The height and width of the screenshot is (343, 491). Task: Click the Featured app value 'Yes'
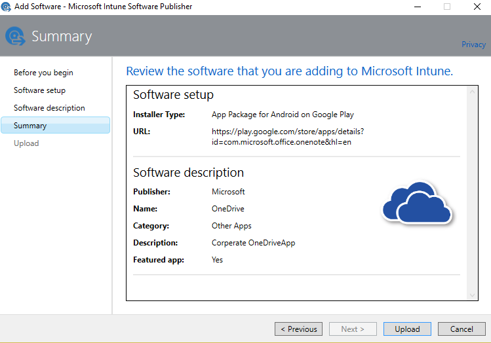point(217,260)
